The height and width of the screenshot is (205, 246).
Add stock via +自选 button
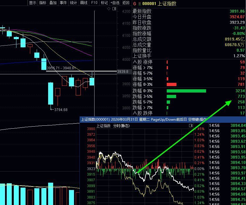115,3
